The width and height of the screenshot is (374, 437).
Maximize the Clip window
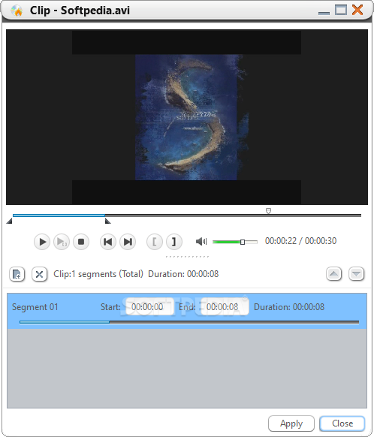pyautogui.click(x=341, y=10)
